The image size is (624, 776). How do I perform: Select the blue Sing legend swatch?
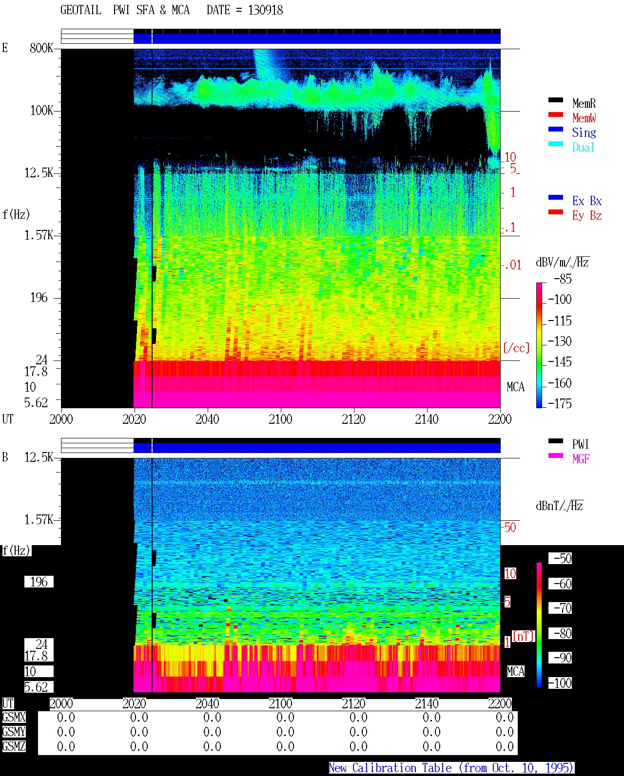click(556, 129)
